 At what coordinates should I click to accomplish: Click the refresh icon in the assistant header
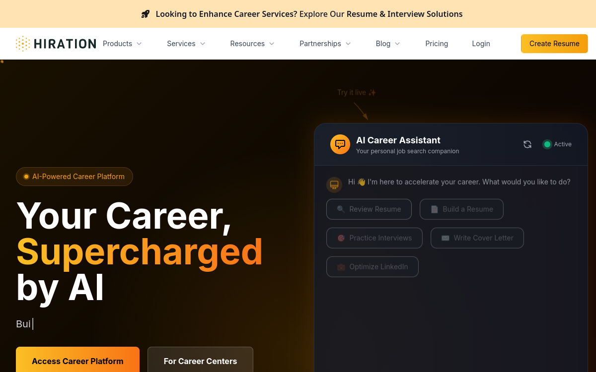(527, 144)
